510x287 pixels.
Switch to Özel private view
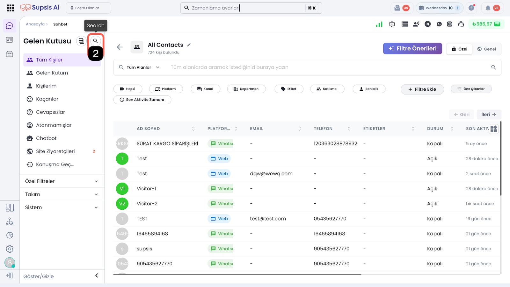pos(459,49)
